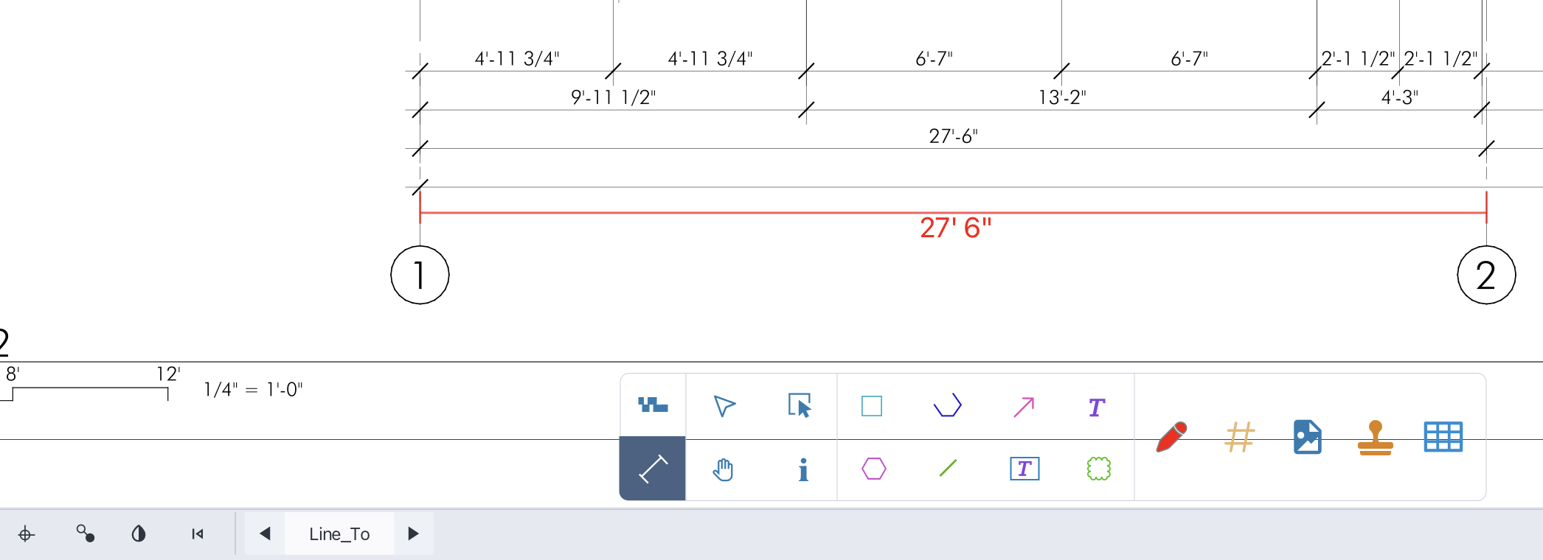
Task: Select the blue blocks layout tool icon
Action: [x=653, y=405]
